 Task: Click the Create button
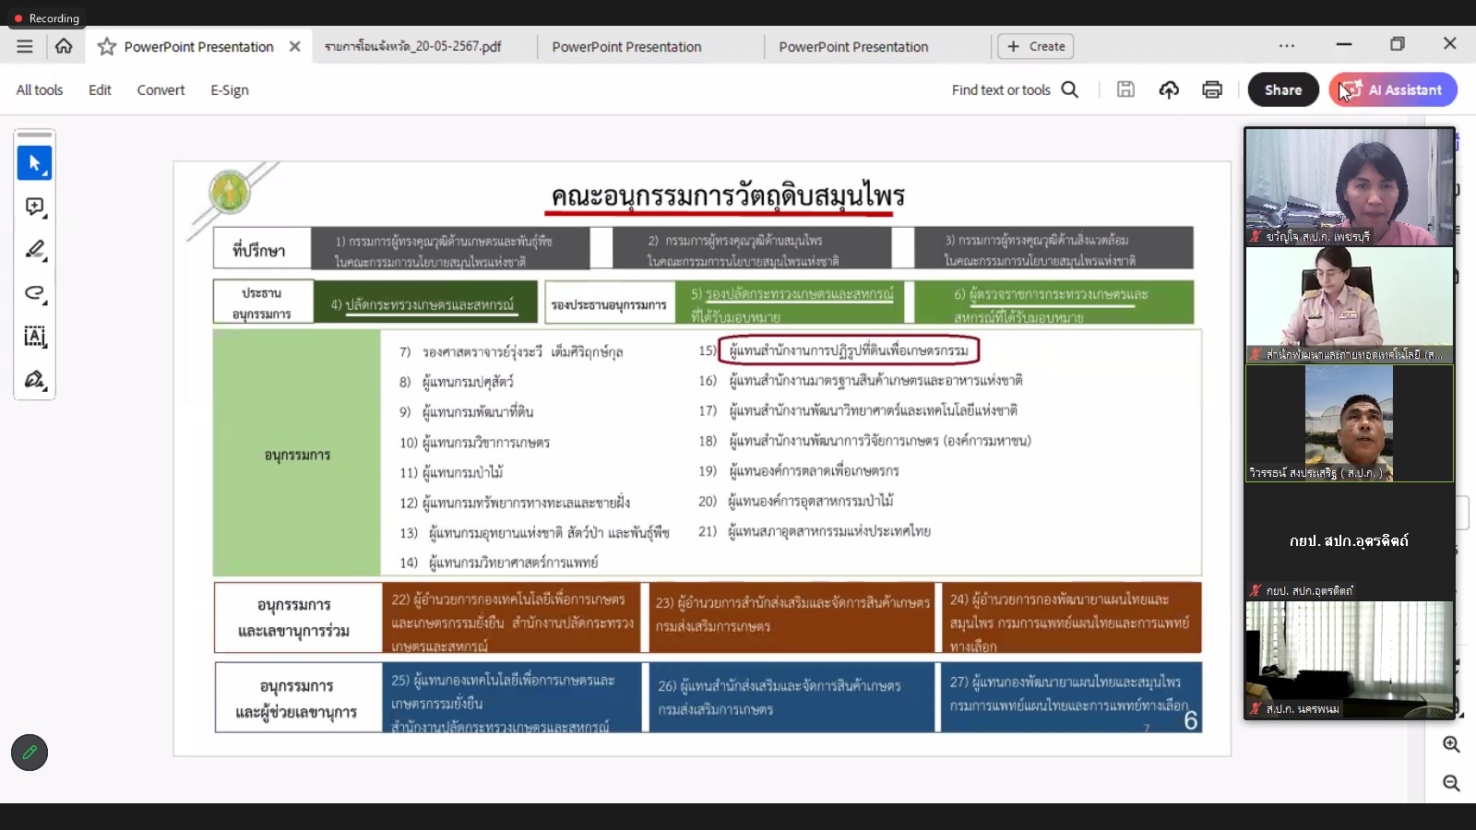(1036, 46)
